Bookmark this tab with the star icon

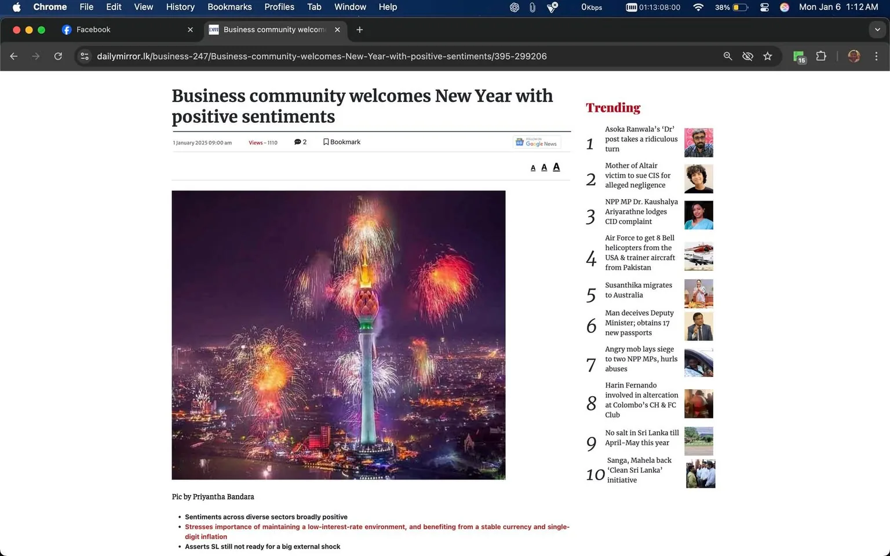pyautogui.click(x=768, y=56)
